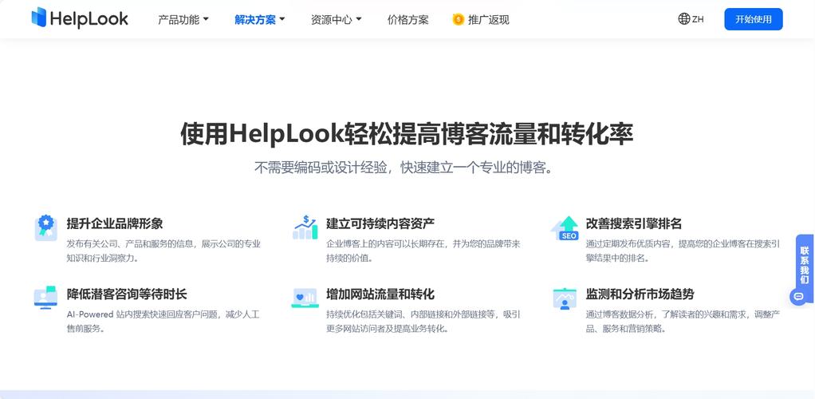Click the HelpLook wordmark text
The width and height of the screenshot is (815, 399).
tap(89, 19)
